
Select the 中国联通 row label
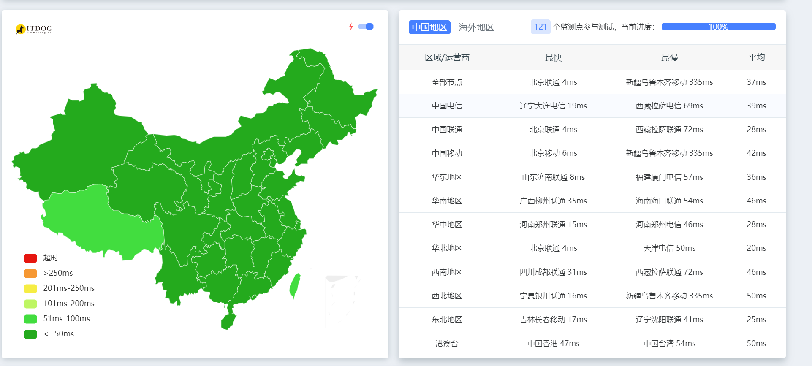tap(447, 129)
